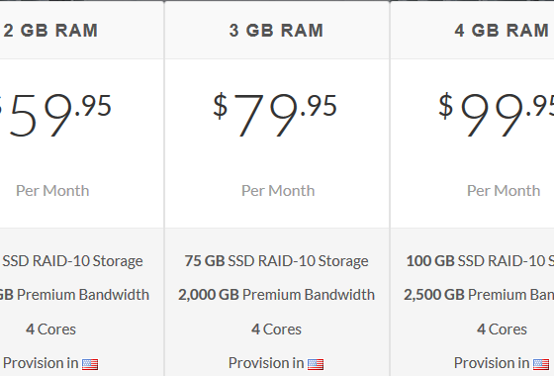Click the US flag in the 3 GB plan

[x=316, y=364]
